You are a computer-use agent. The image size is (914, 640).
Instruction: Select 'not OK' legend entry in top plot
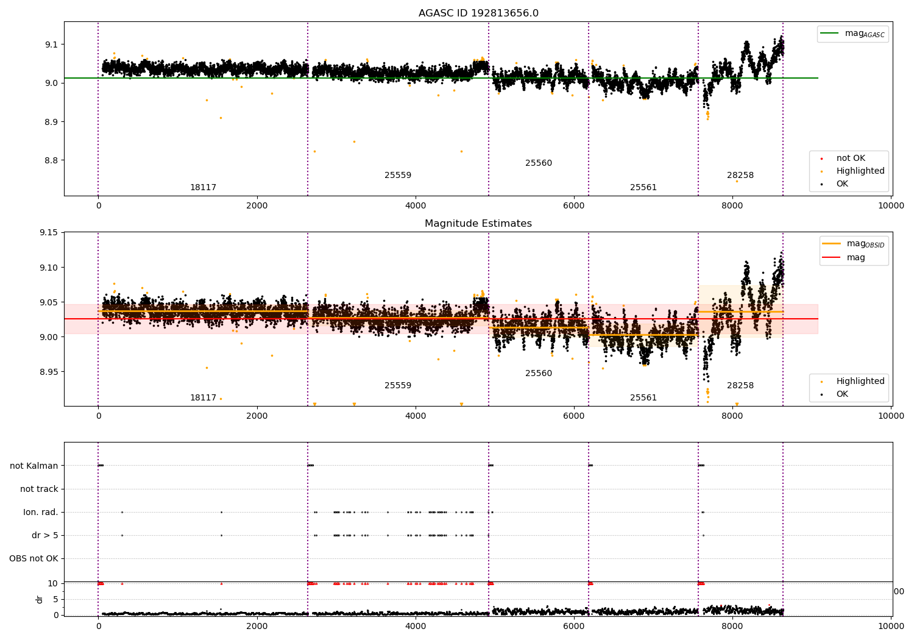pos(851,158)
